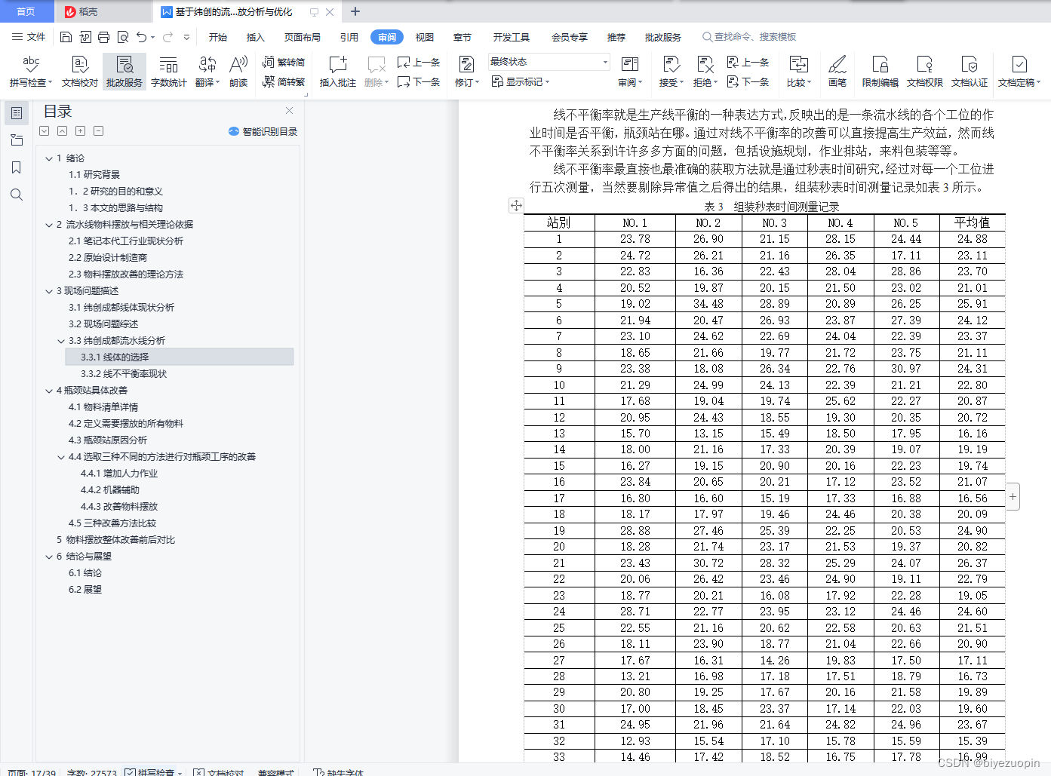Jump to previous revision 上一条

pos(748,63)
